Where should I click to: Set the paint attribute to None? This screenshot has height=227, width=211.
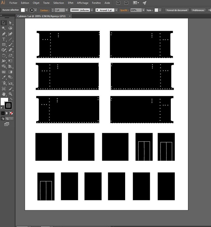pyautogui.click(x=11, y=113)
